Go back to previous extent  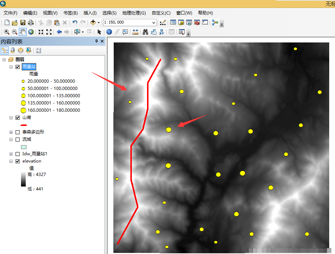(x=59, y=32)
